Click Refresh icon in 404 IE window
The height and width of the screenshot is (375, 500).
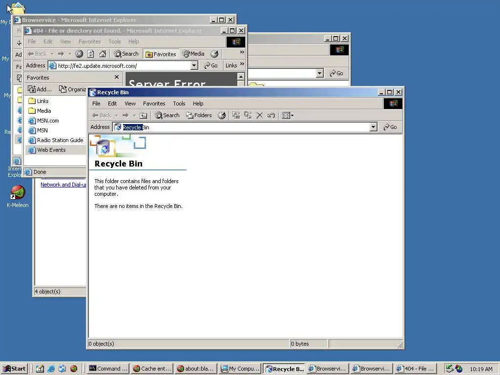90,54
